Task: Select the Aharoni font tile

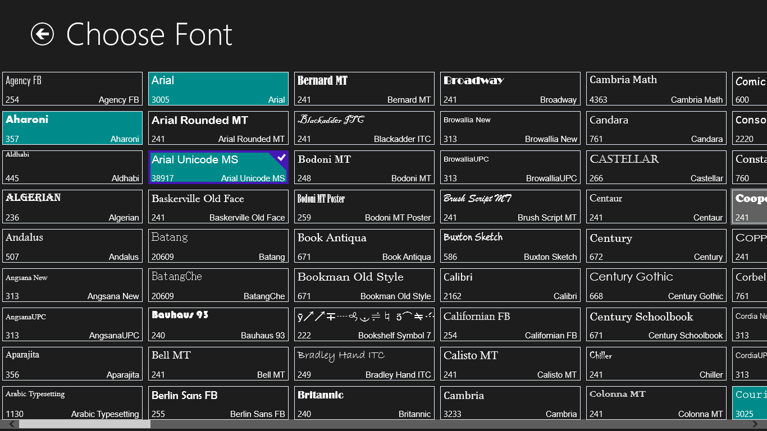Action: [72, 128]
